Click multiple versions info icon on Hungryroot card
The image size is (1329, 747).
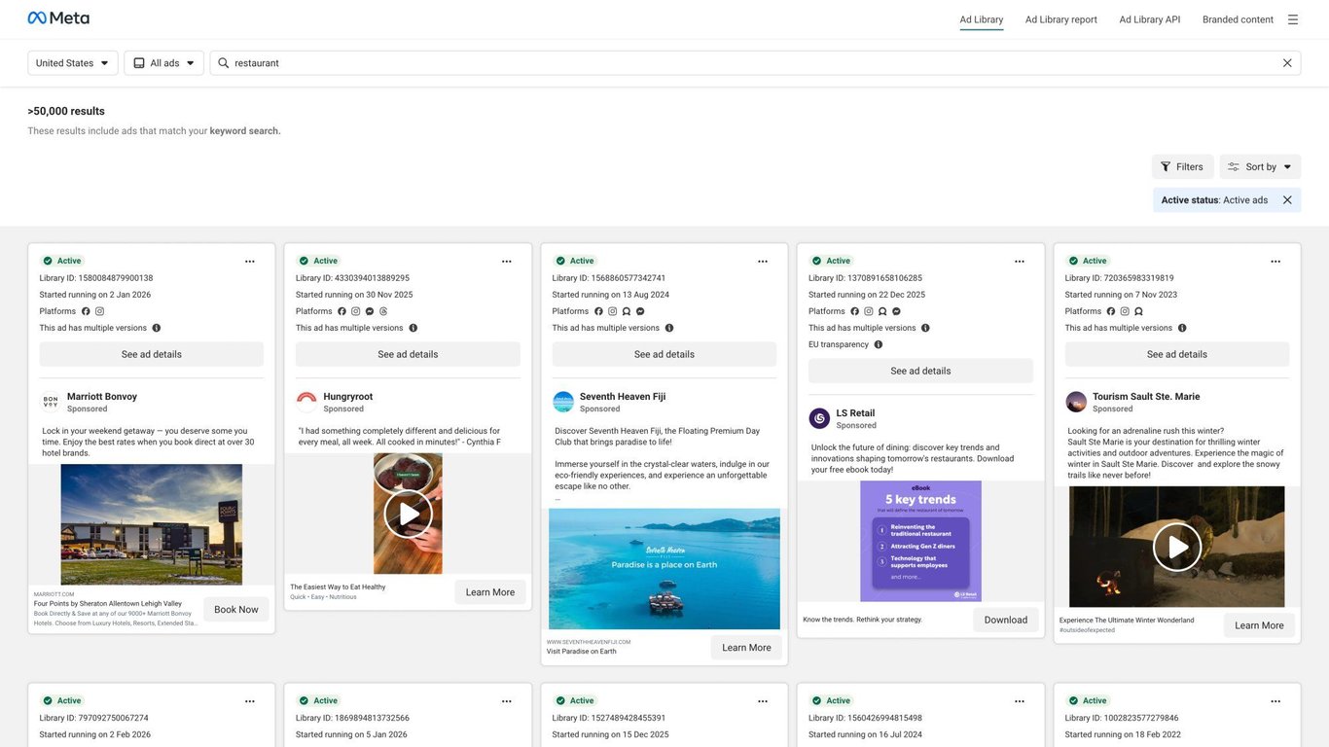413,328
